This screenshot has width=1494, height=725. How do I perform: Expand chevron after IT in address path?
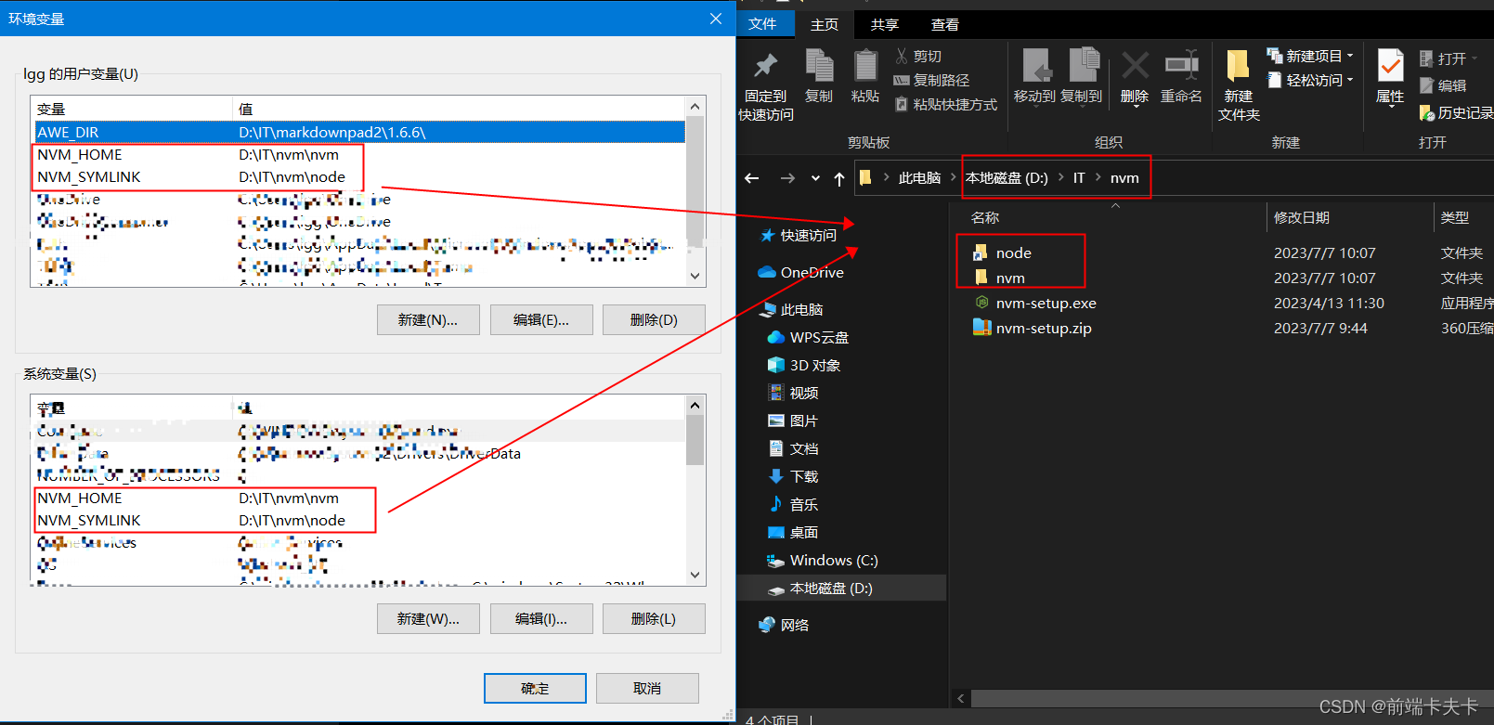pyautogui.click(x=1098, y=177)
